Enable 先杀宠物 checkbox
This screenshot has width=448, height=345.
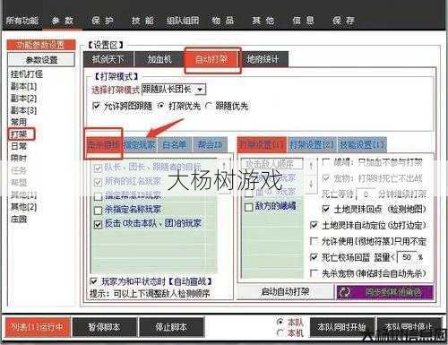[314, 273]
